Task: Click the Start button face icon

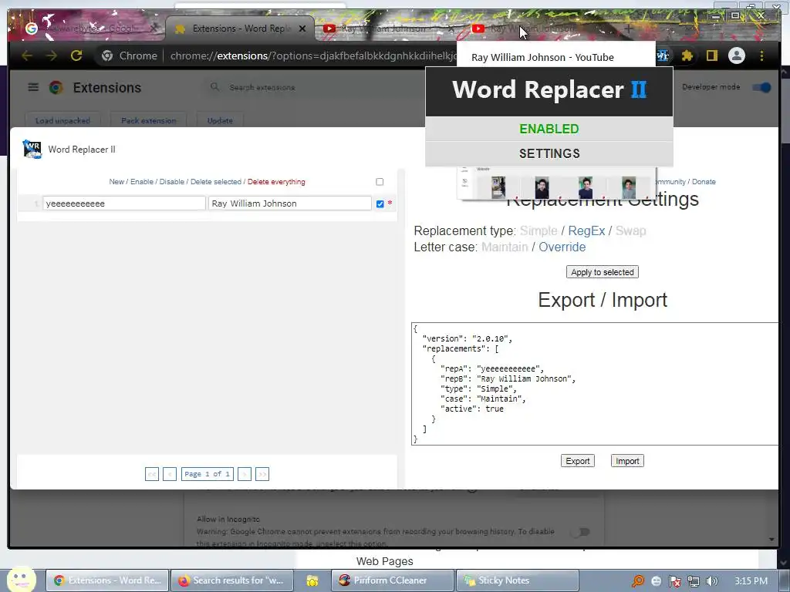Action: (x=21, y=579)
